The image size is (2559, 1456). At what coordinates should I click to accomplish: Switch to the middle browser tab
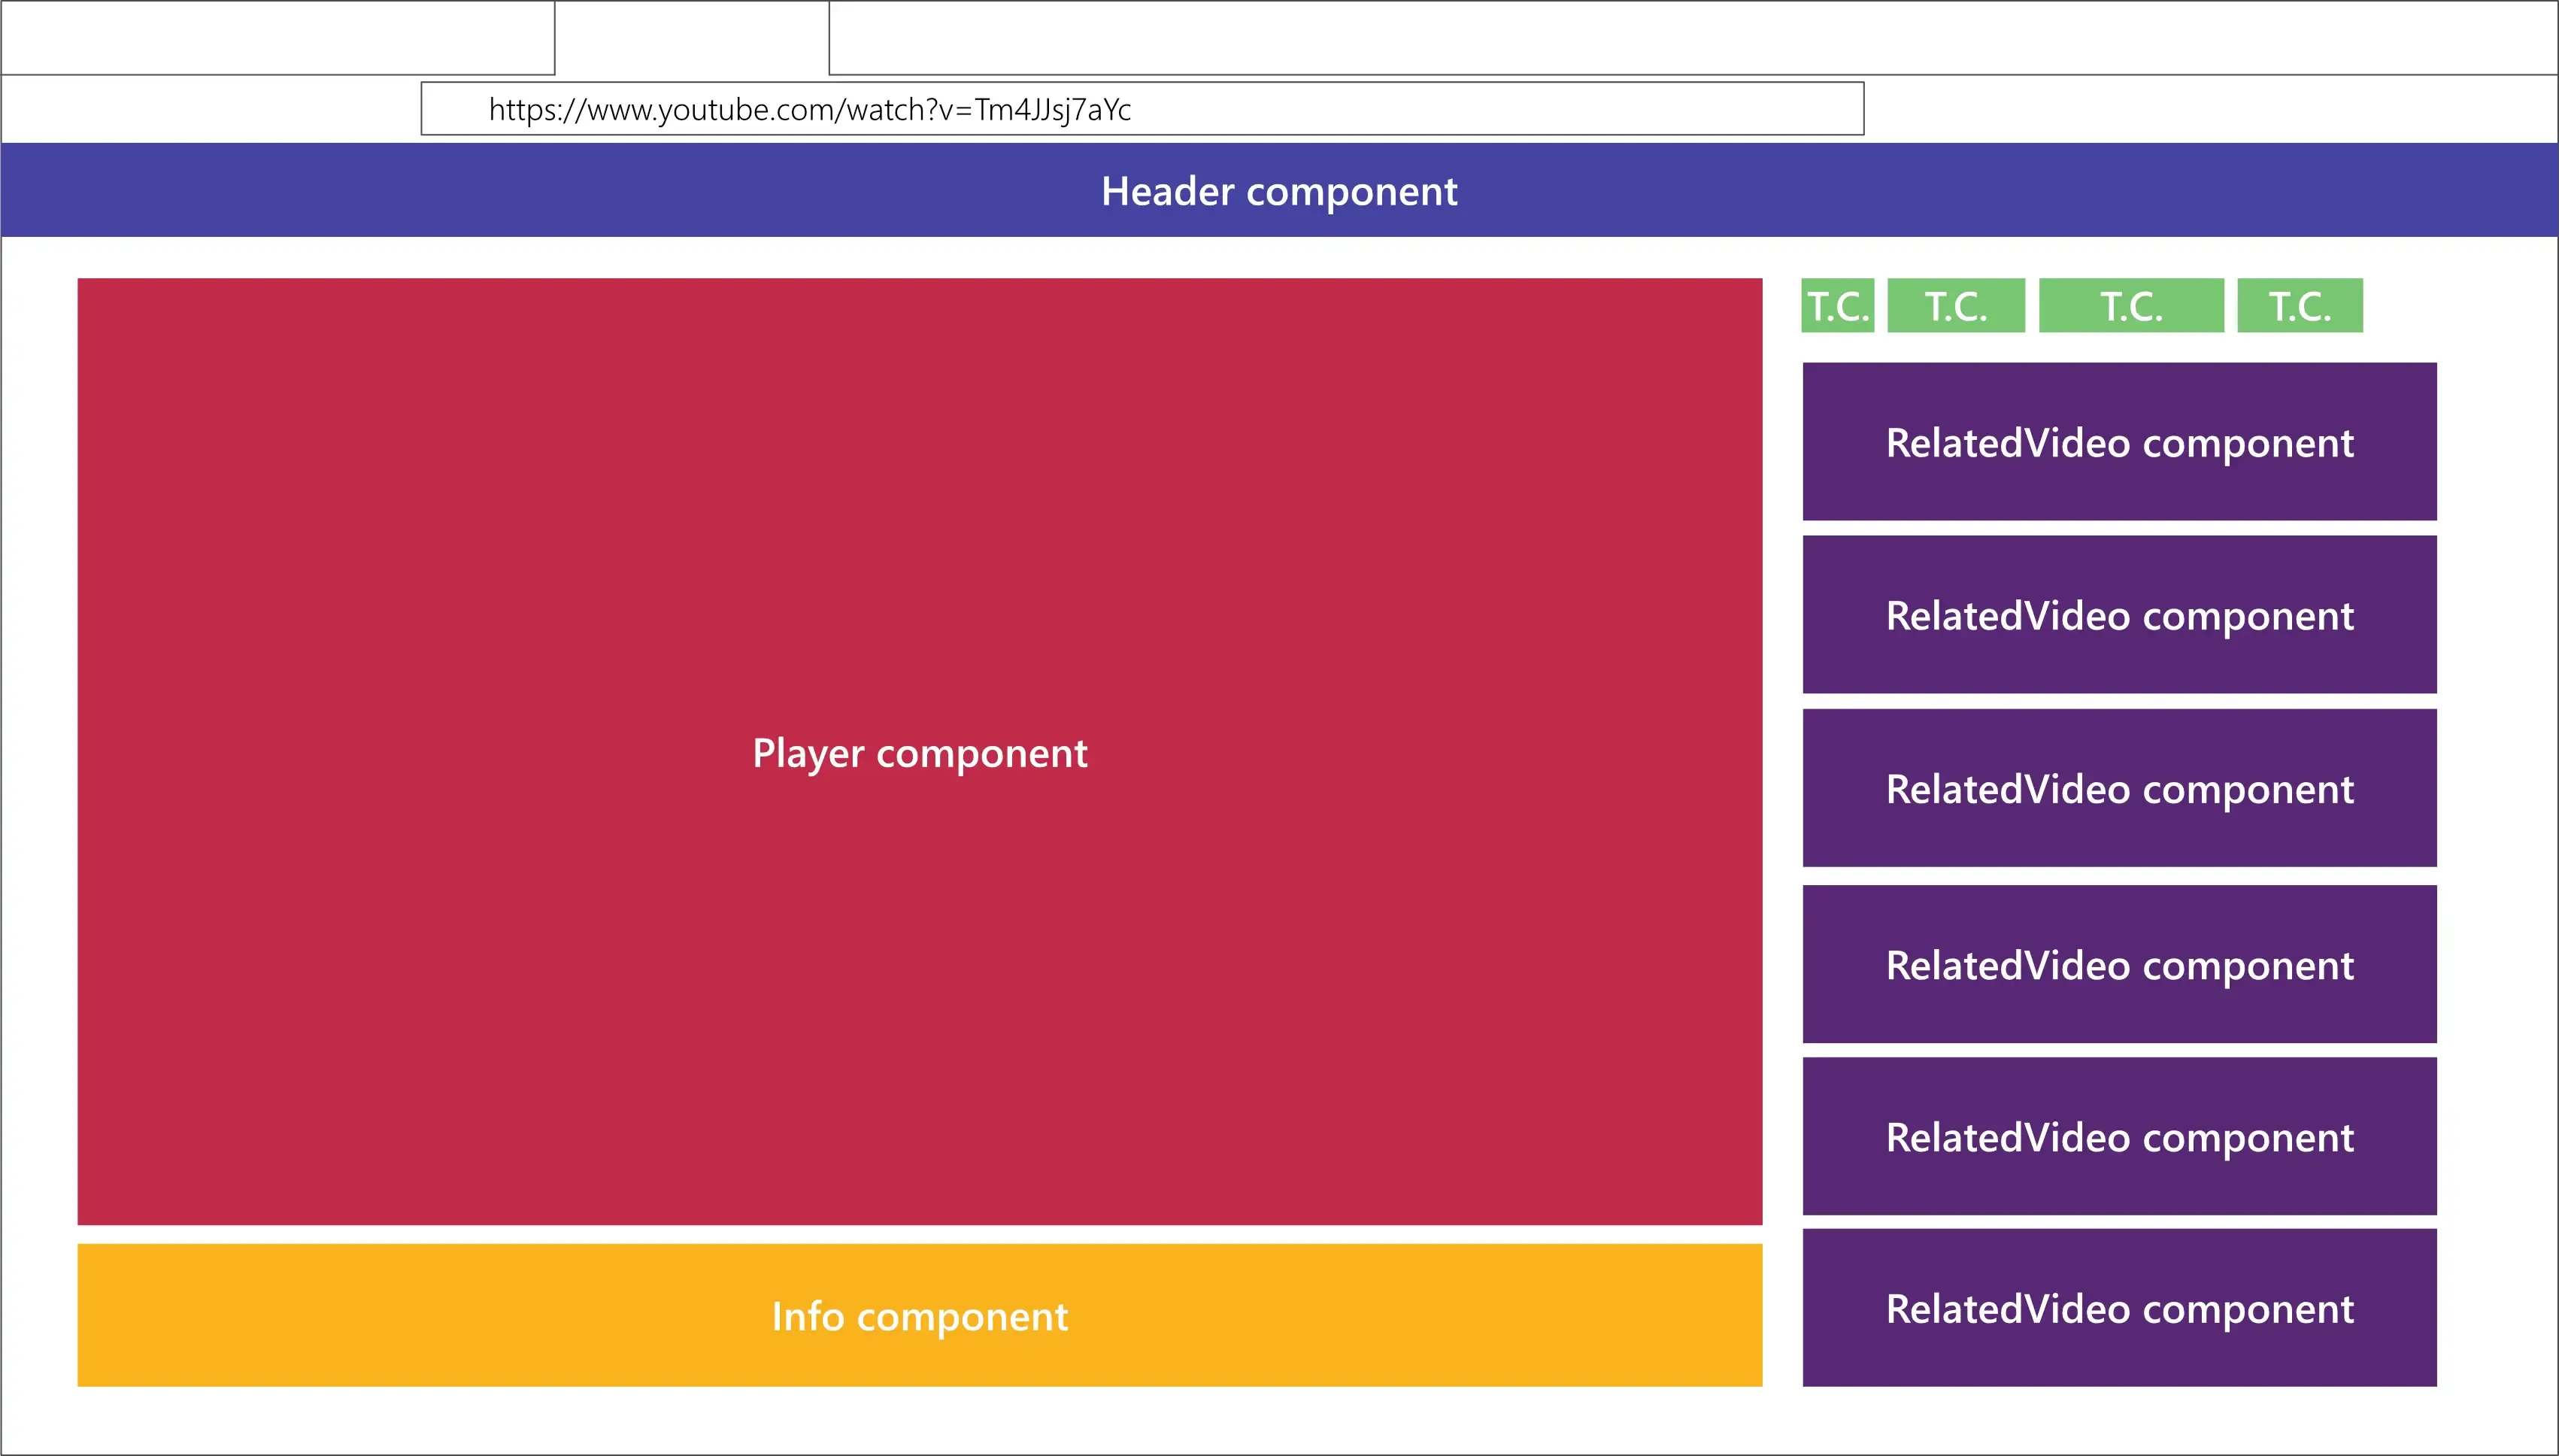[693, 37]
